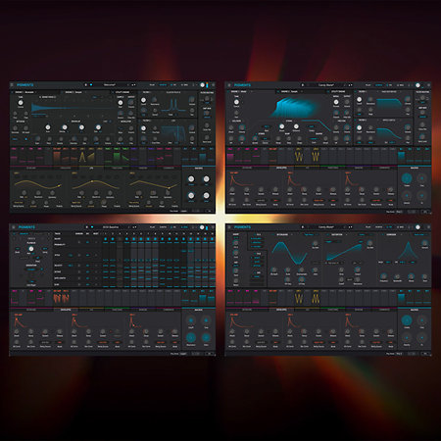The height and width of the screenshot is (441, 441).
Task: Select the LFO tab in the granular window's modulation section
Action: 91,168
